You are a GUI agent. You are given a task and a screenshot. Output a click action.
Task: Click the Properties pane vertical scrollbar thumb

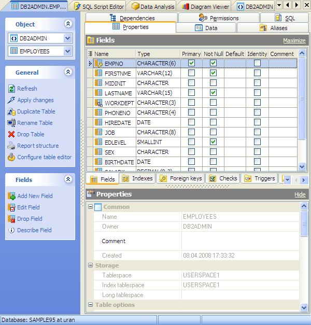304,223
